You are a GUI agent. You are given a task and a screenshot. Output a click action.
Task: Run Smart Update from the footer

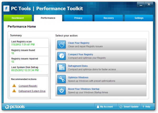click(129, 107)
